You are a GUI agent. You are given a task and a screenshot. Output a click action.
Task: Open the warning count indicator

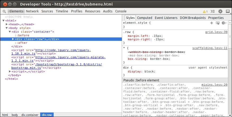point(205,11)
